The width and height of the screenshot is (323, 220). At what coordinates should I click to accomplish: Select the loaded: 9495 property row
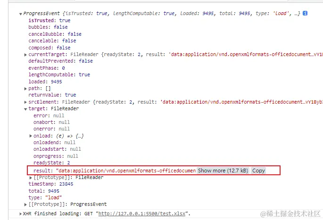45,81
